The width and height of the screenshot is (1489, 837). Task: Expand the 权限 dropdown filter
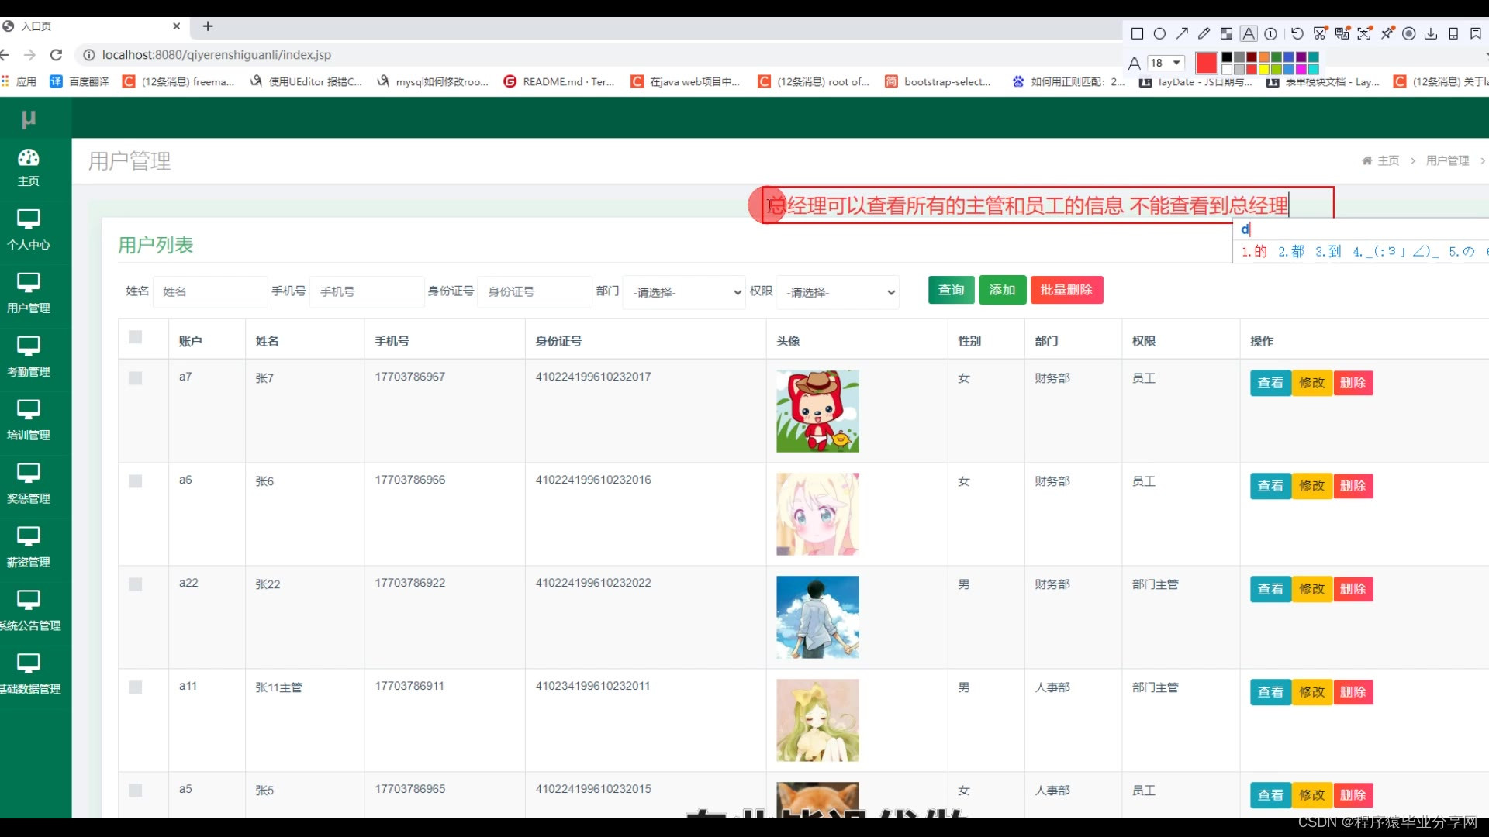click(839, 292)
